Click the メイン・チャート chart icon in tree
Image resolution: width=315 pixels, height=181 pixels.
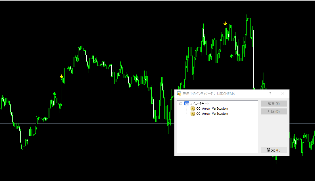[187, 104]
